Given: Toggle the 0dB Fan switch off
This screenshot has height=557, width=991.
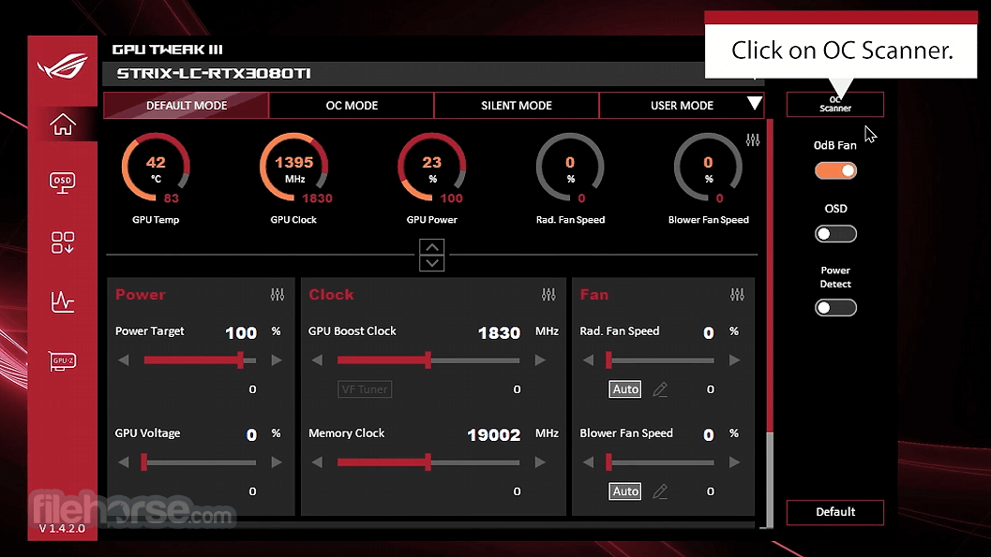Looking at the screenshot, I should coord(835,170).
